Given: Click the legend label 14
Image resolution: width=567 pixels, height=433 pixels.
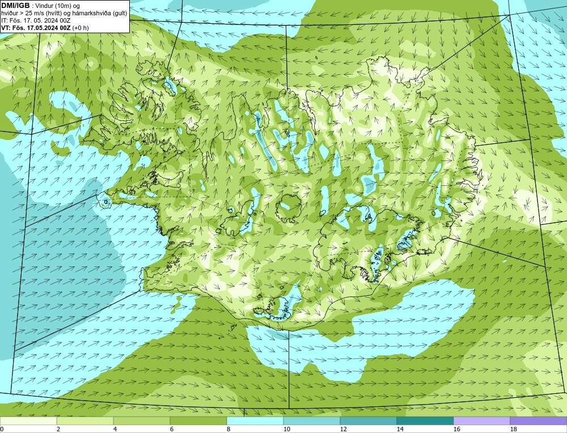Looking at the screenshot, I should click(400, 429).
